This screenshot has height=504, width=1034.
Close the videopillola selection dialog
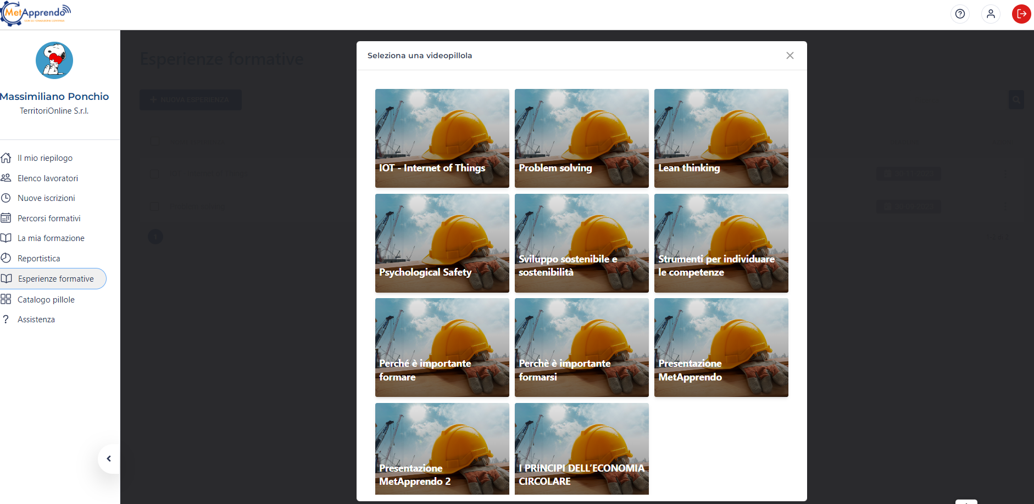point(790,55)
